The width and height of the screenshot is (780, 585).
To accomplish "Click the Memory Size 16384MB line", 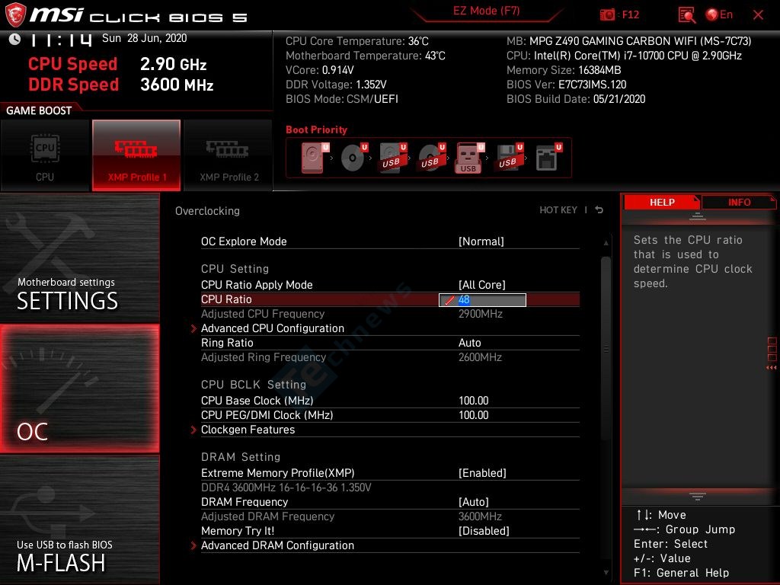I will tap(564, 70).
